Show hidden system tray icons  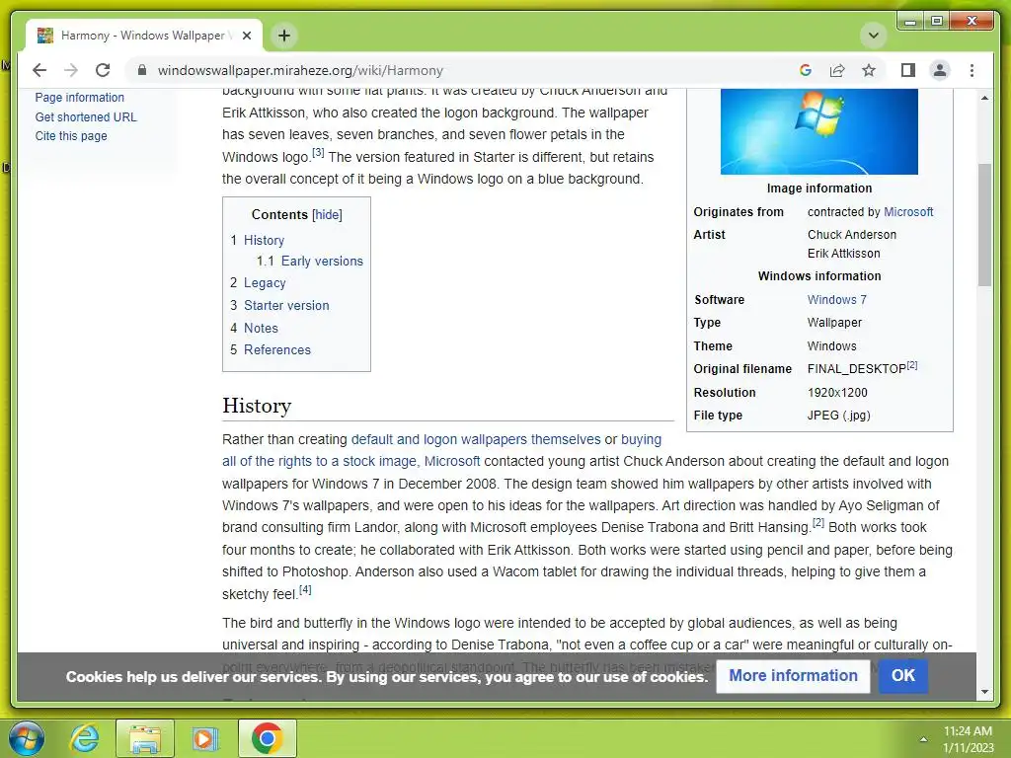[x=923, y=739]
